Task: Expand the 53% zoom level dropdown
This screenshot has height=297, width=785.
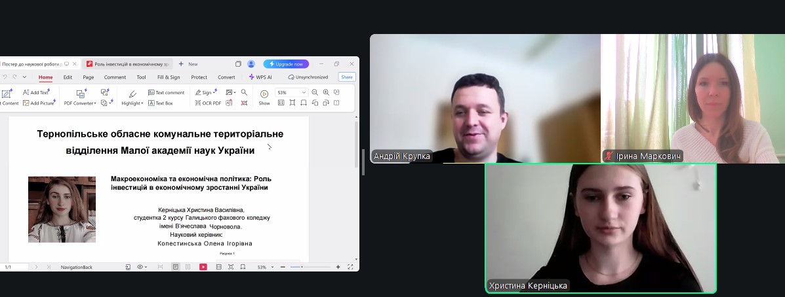Action: [x=304, y=93]
